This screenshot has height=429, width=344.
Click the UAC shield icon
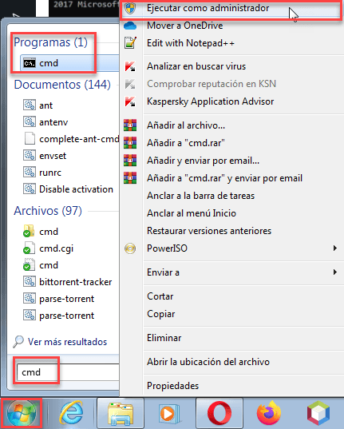130,8
